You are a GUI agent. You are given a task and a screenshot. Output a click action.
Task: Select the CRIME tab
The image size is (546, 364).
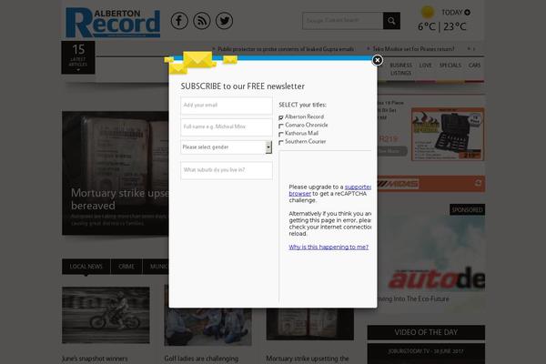(126, 267)
